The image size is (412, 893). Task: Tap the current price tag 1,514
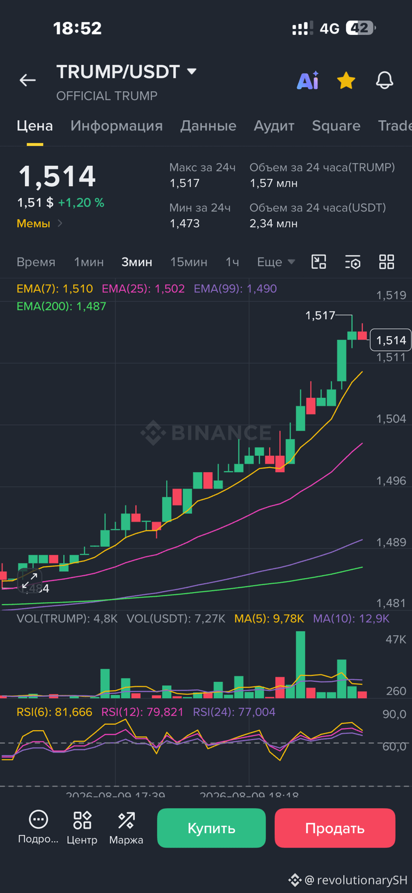pos(391,340)
